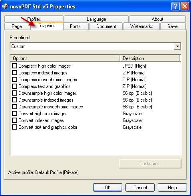Switch to the Document tab
191x196 pixels.
click(106, 26)
